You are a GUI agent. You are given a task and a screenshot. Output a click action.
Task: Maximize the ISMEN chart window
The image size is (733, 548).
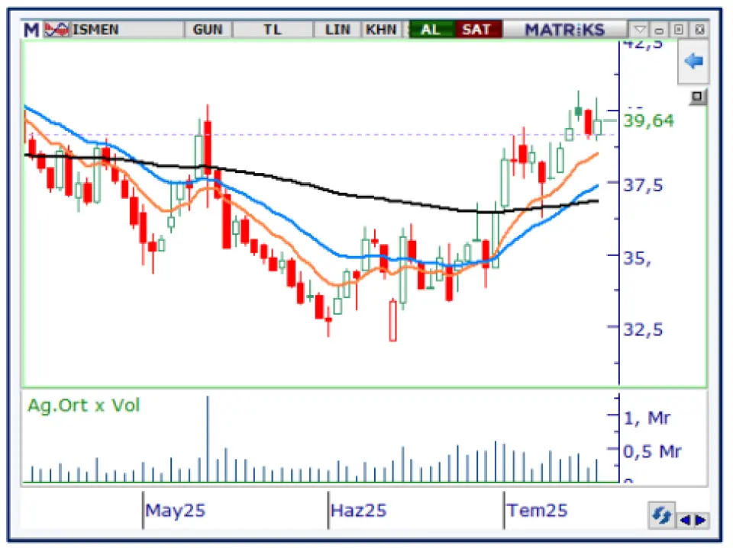[679, 30]
